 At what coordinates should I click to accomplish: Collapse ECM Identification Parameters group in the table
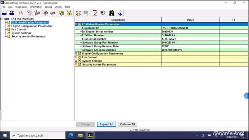(76, 24)
